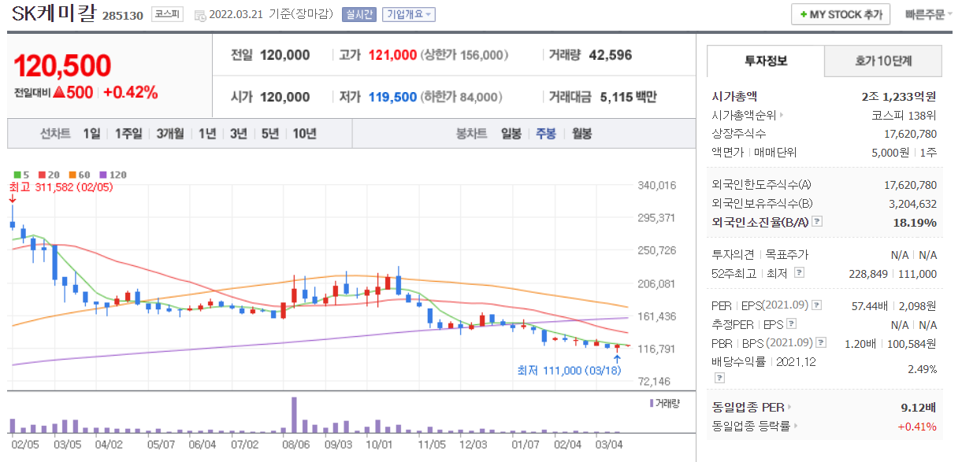Click 시가총액순위 link label
Viewport: 962px width, 462px height.
pos(744,115)
